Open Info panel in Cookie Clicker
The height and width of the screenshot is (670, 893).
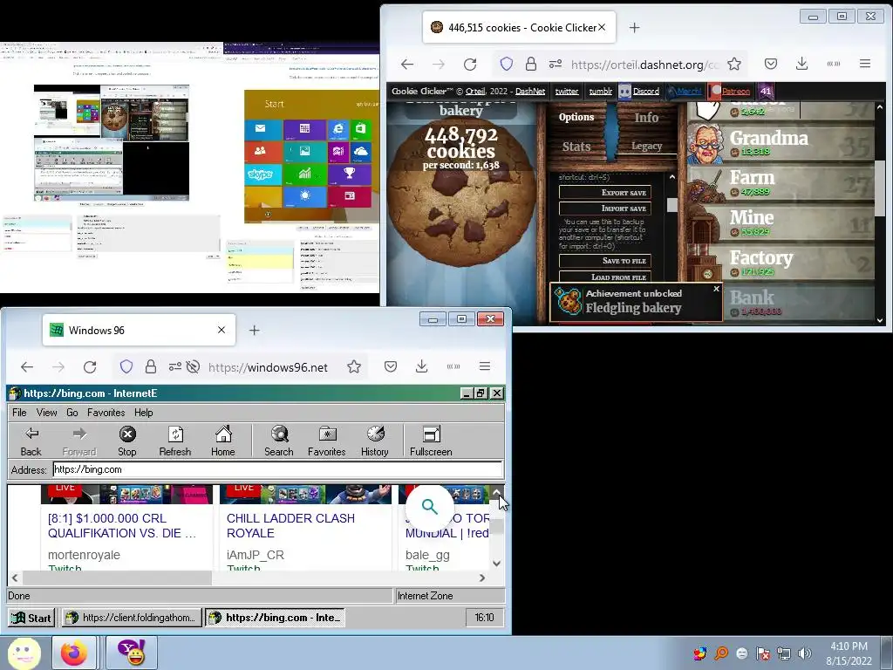[646, 117]
